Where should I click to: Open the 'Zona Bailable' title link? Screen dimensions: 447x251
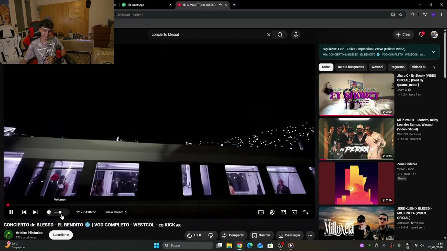[407, 164]
